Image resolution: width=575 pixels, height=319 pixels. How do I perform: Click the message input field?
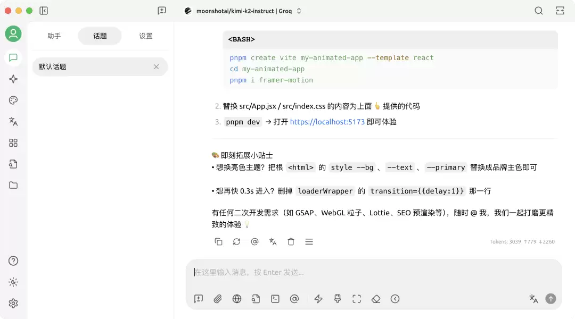click(374, 273)
